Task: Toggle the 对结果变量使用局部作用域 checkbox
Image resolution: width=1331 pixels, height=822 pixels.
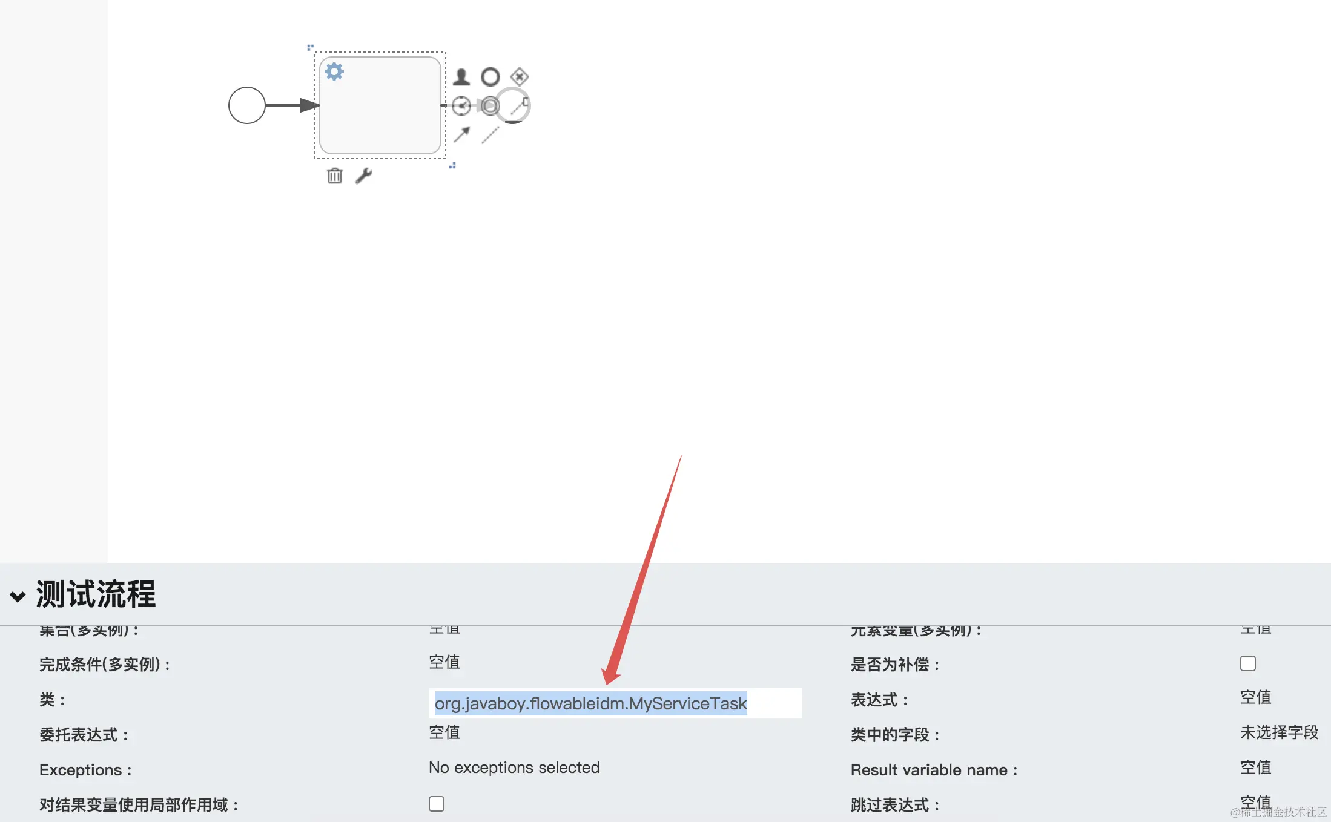Action: [x=437, y=804]
